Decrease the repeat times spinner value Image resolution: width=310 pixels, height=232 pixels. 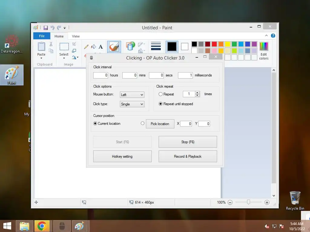[197, 95]
